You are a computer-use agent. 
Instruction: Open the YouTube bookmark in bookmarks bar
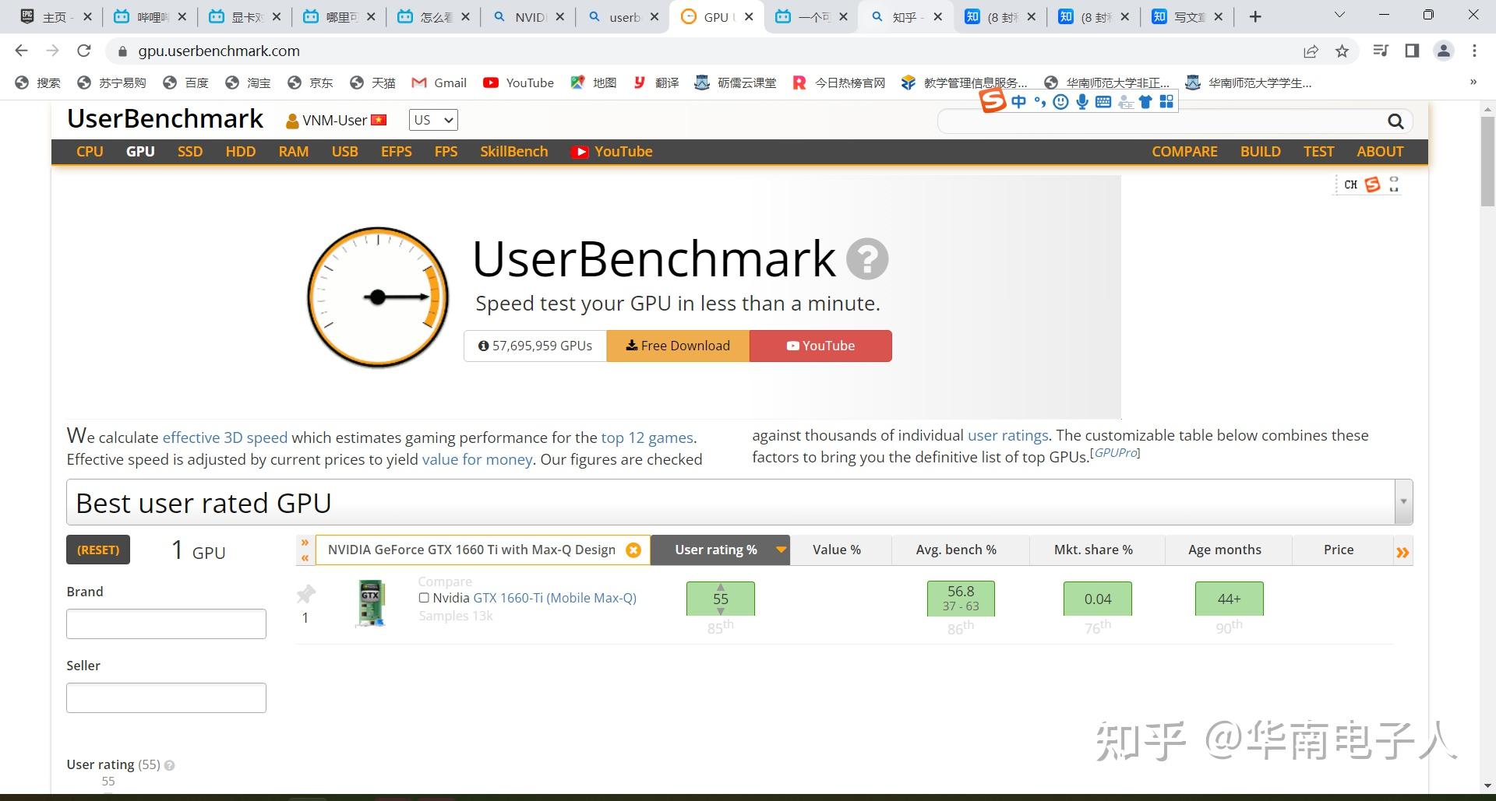518,83
